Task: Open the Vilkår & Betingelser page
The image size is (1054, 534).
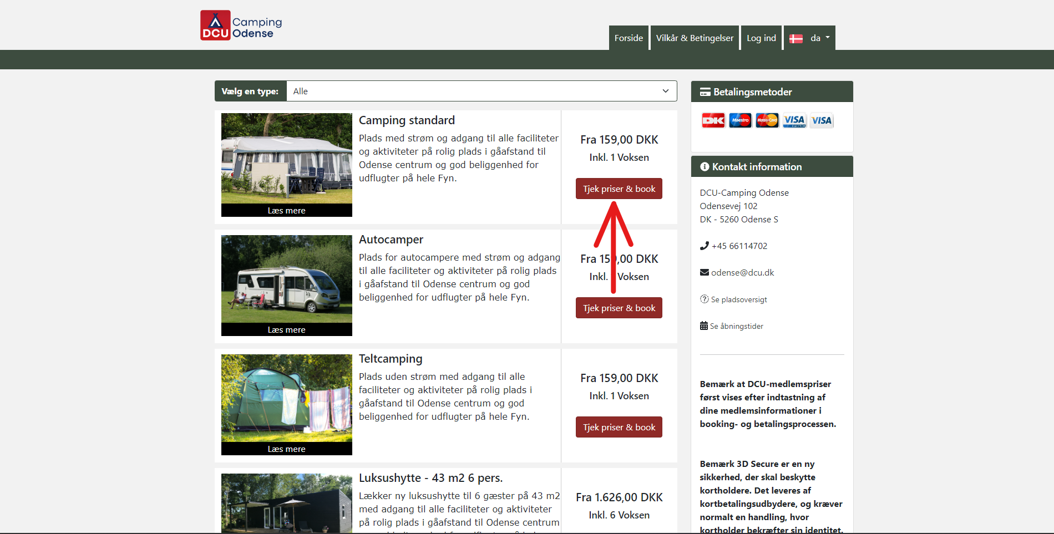Action: point(695,38)
